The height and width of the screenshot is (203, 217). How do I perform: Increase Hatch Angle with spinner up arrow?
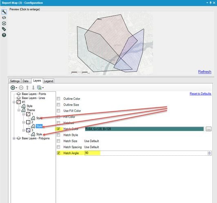click(210, 152)
